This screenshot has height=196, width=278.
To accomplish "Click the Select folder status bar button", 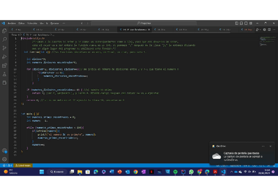I will point(23,166).
